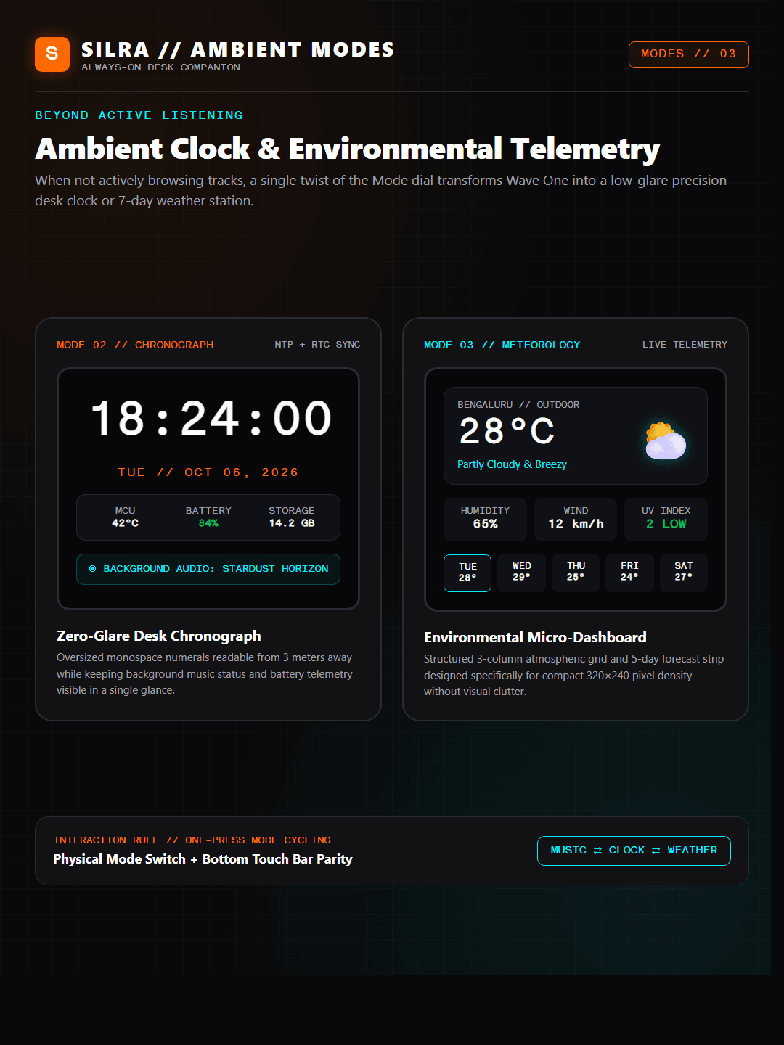Click Physical Mode Switch + Bottom Touch Bar Parity
This screenshot has width=784, height=1045.
coord(203,859)
